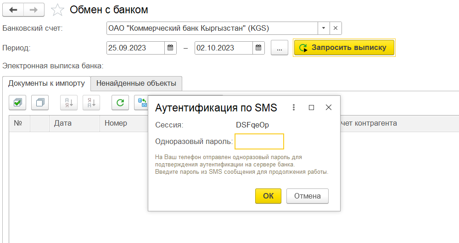Open calendar for end date 02.10.2023
The height and width of the screenshot is (243, 459).
click(x=258, y=48)
